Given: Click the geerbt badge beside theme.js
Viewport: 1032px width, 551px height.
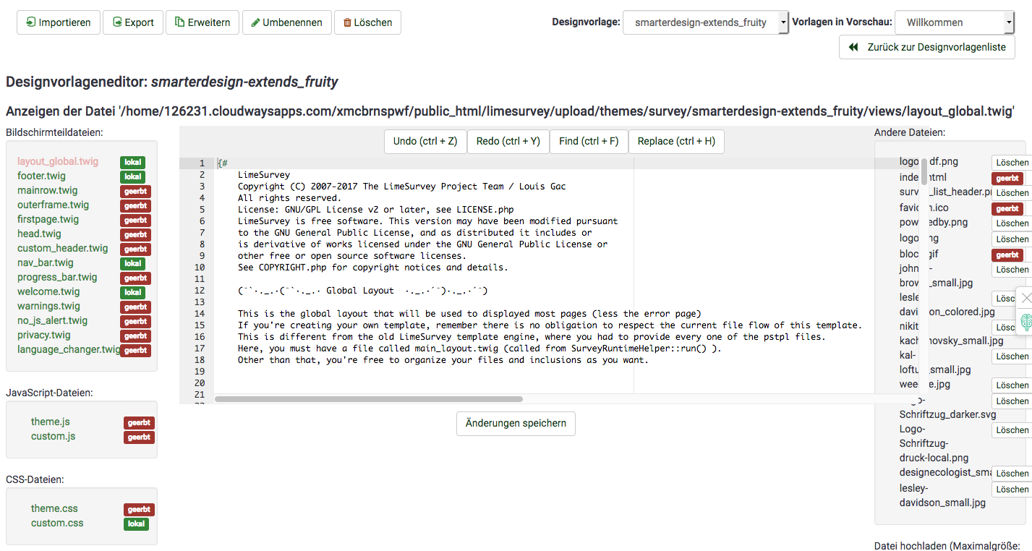Looking at the screenshot, I should (x=140, y=423).
